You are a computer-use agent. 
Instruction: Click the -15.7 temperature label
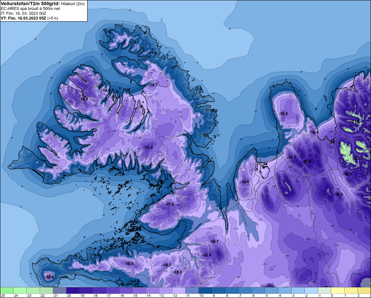[167, 265]
